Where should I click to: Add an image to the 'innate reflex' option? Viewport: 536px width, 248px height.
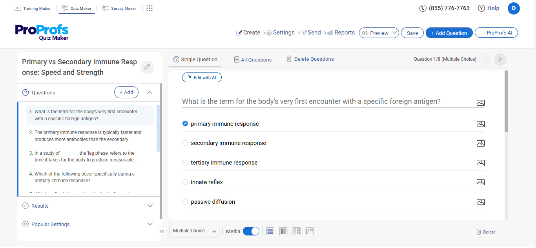tap(480, 182)
